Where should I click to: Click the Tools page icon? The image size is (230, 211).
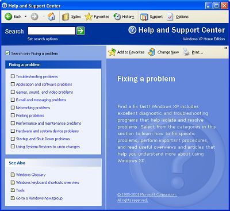(x=13, y=190)
